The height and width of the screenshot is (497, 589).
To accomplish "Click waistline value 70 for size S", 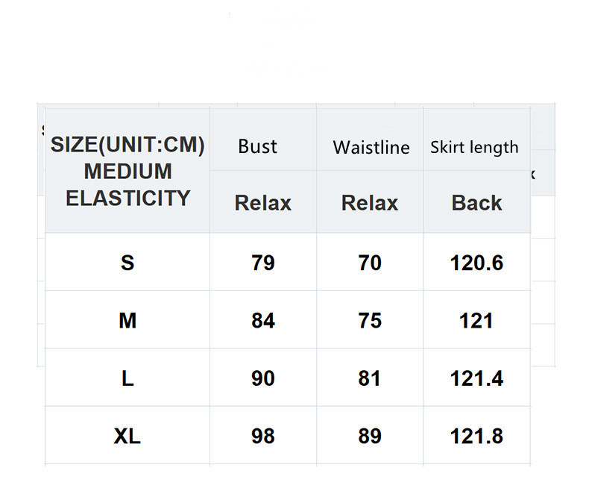I will coord(370,263).
